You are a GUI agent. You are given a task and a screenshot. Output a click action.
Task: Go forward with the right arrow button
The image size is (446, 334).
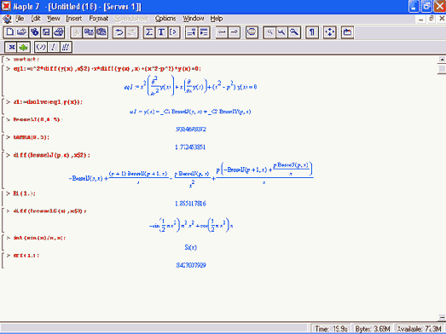pyautogui.click(x=235, y=32)
